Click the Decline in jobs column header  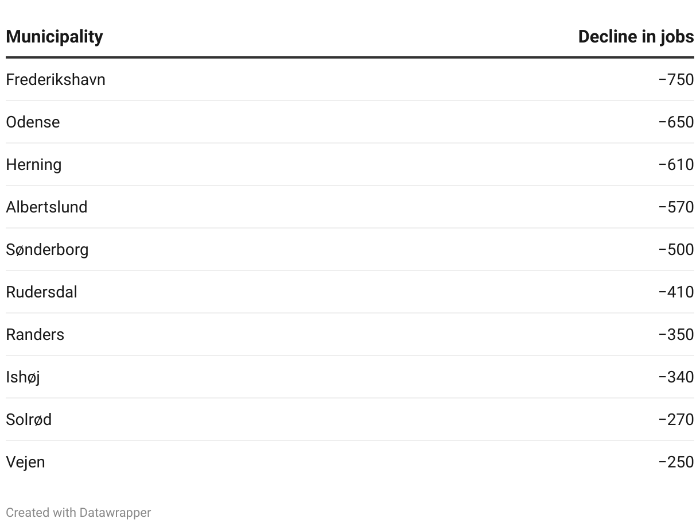636,37
